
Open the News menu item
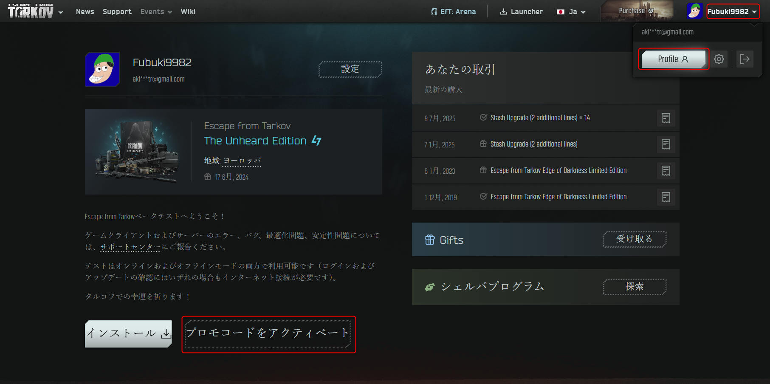(x=85, y=11)
